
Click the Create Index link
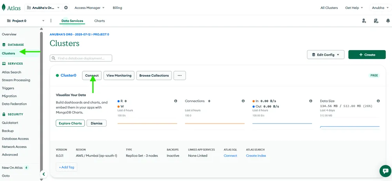point(256,156)
